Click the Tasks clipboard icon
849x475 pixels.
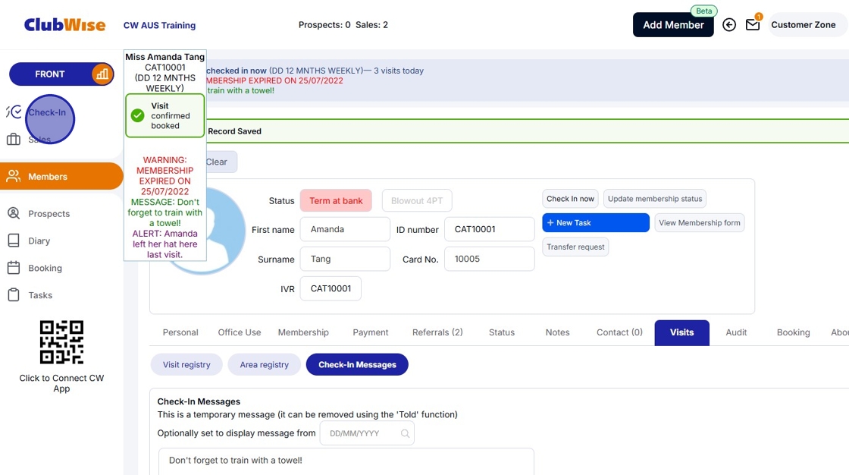pos(14,295)
